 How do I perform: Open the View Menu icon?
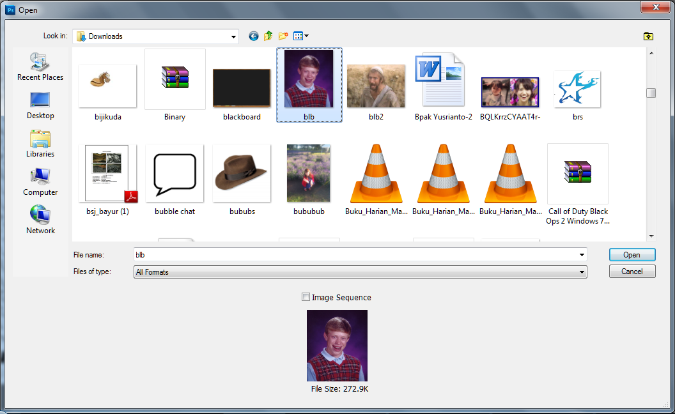tap(298, 36)
